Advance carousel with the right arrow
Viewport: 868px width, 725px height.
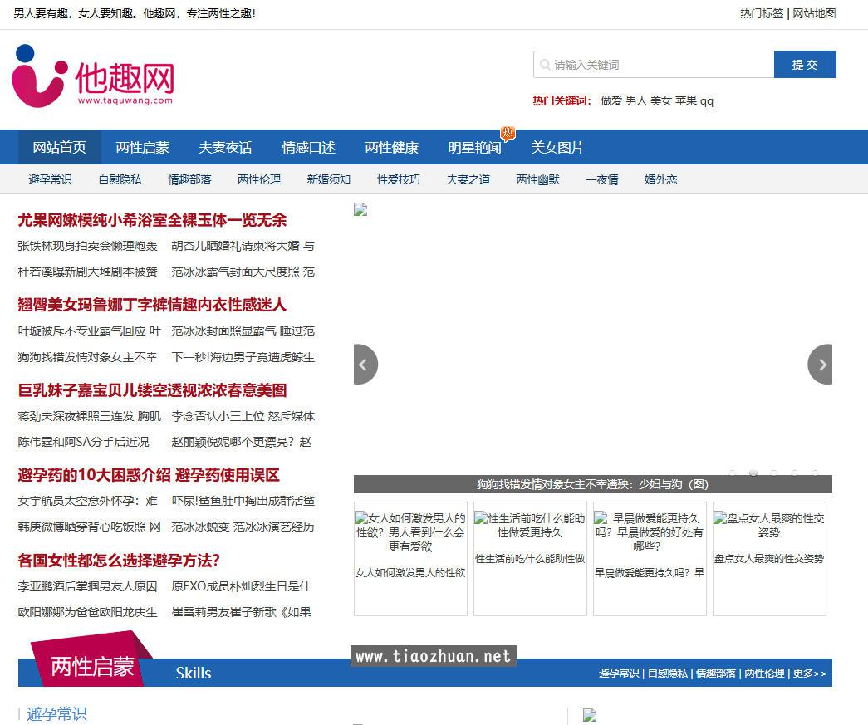pos(821,365)
